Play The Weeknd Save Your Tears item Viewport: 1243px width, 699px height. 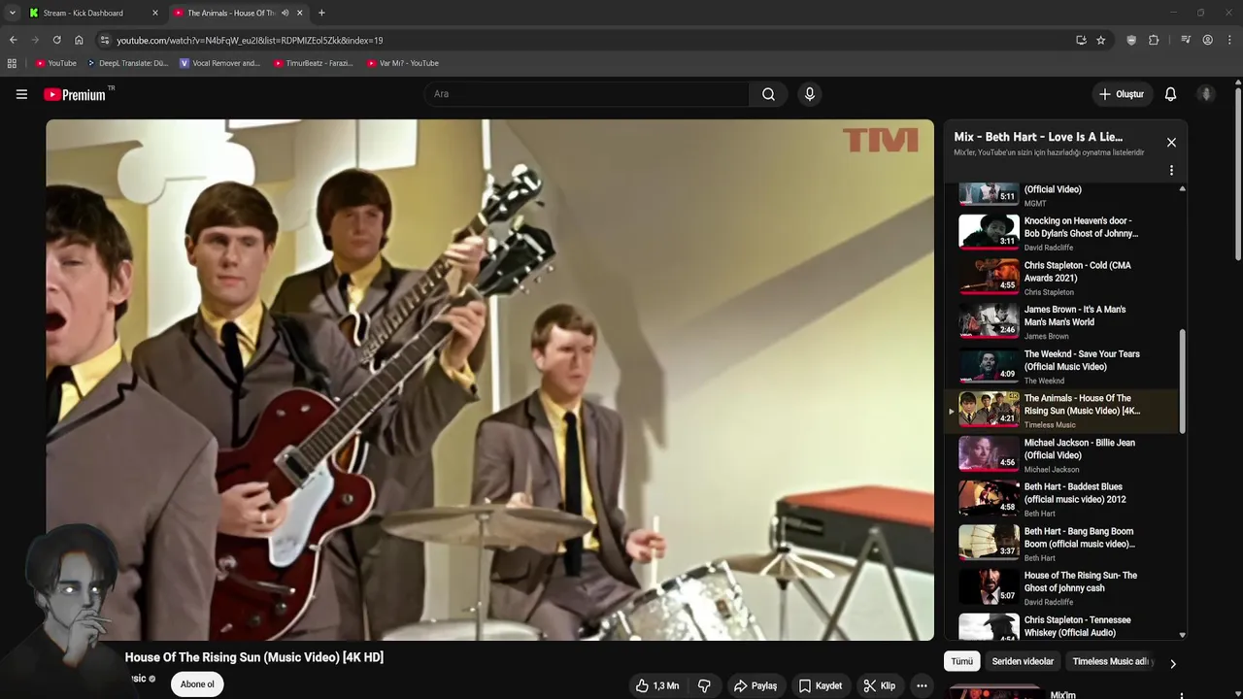(1062, 367)
